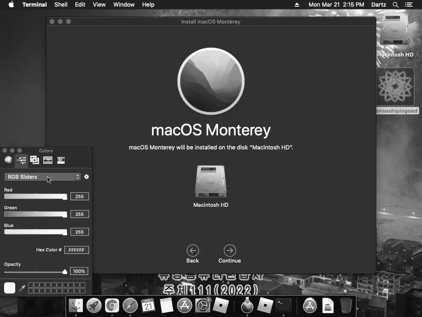Open Roblox icon next to System Preferences
The width and height of the screenshot is (422, 317).
point(221,305)
